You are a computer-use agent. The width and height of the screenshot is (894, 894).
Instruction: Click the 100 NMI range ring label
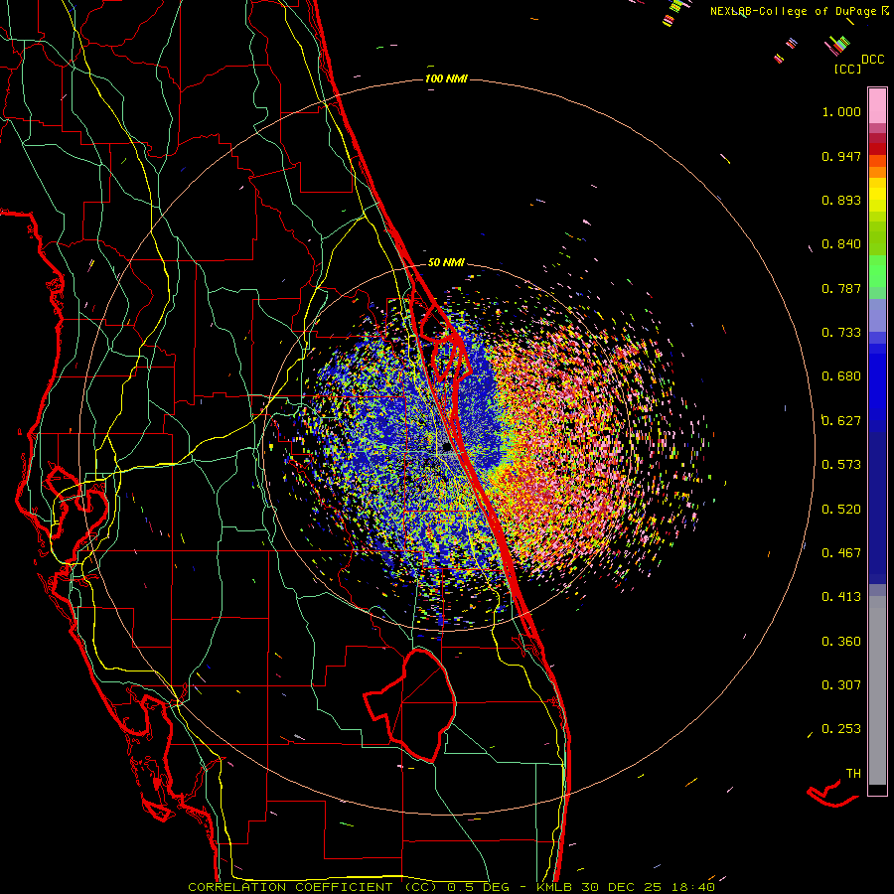point(446,78)
